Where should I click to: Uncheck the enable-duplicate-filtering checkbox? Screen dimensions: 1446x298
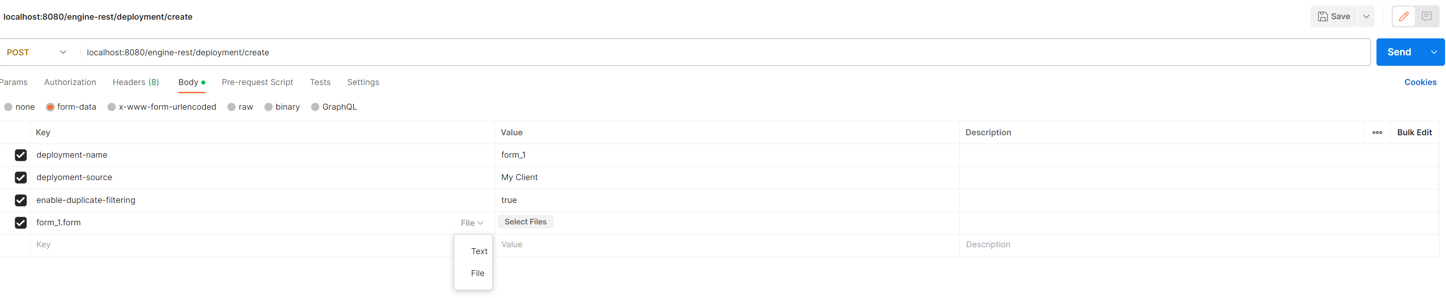coord(21,200)
